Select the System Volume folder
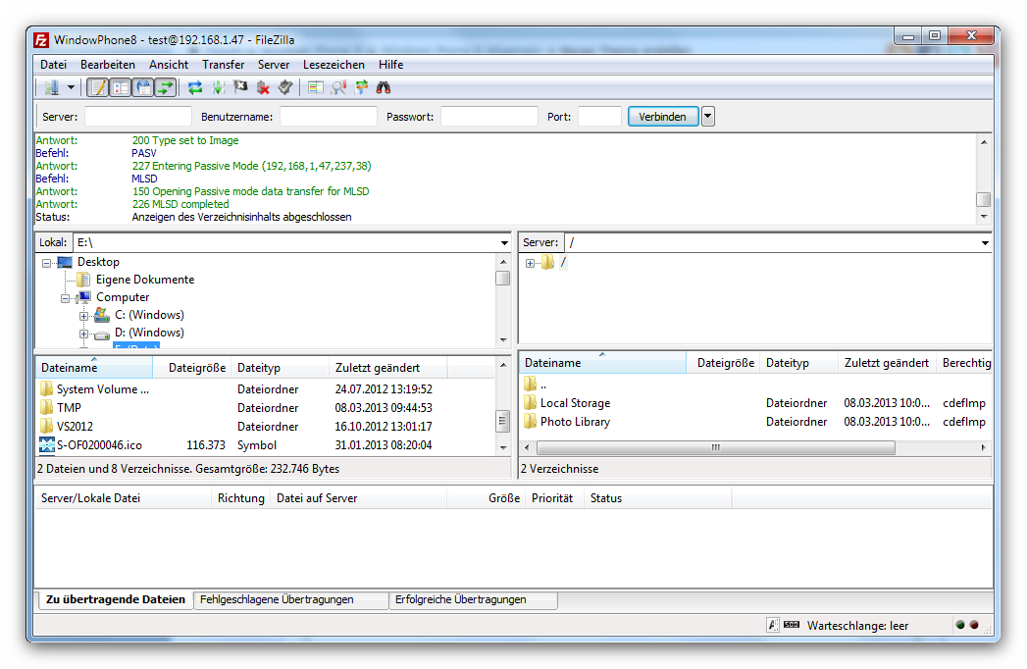 pos(102,388)
